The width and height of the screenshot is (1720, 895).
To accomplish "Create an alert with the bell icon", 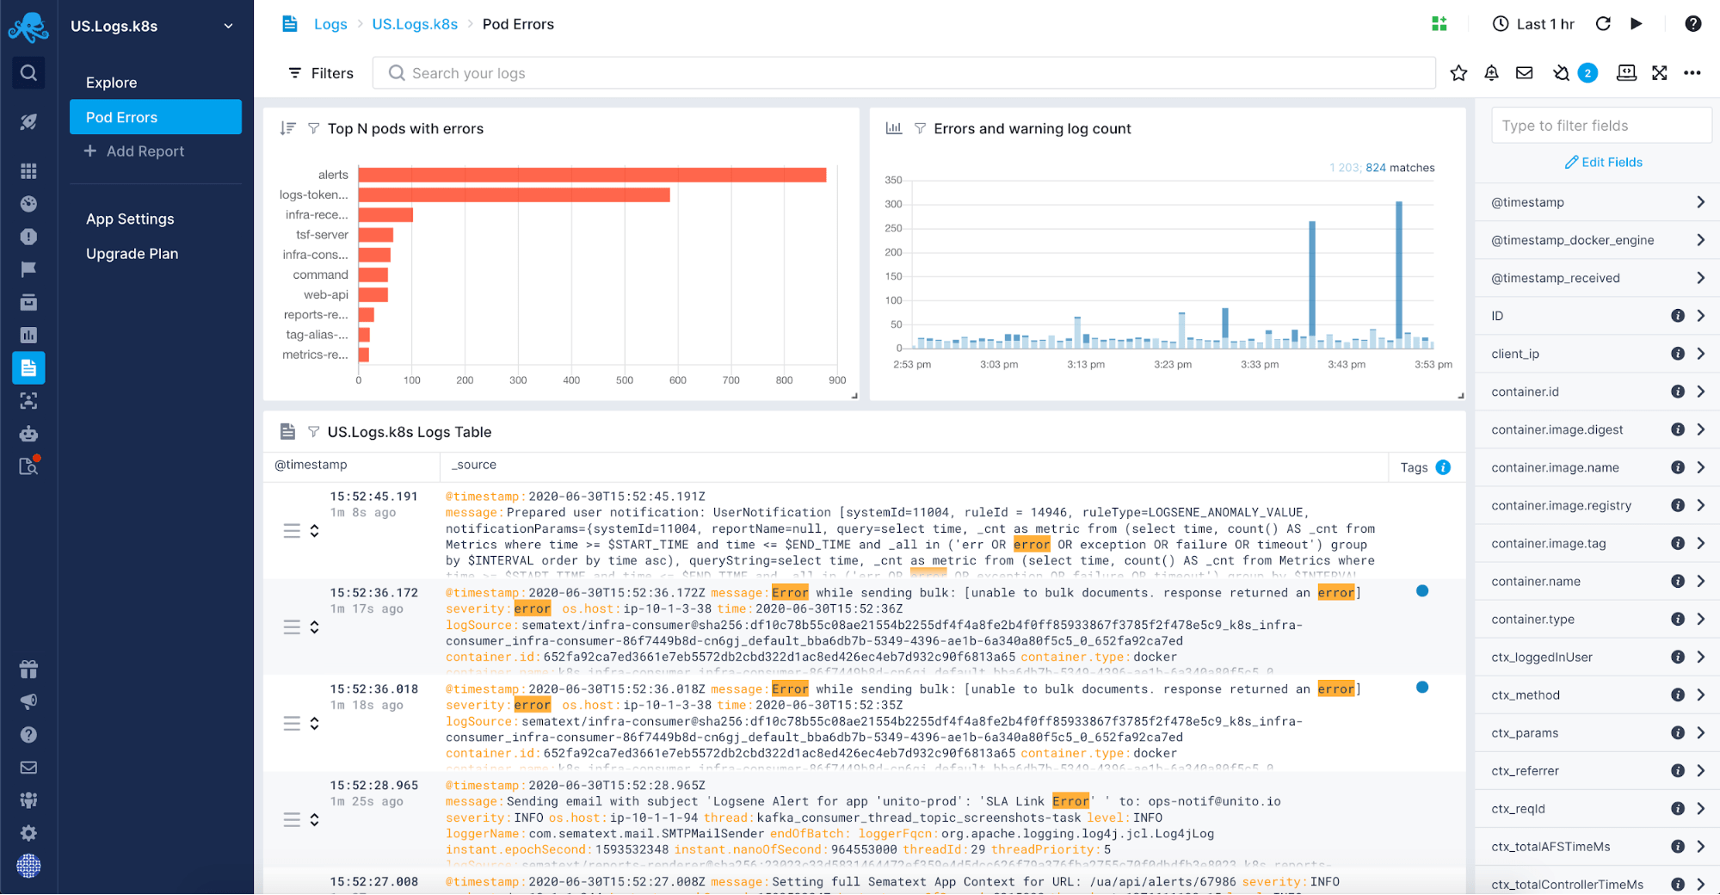I will point(1491,73).
